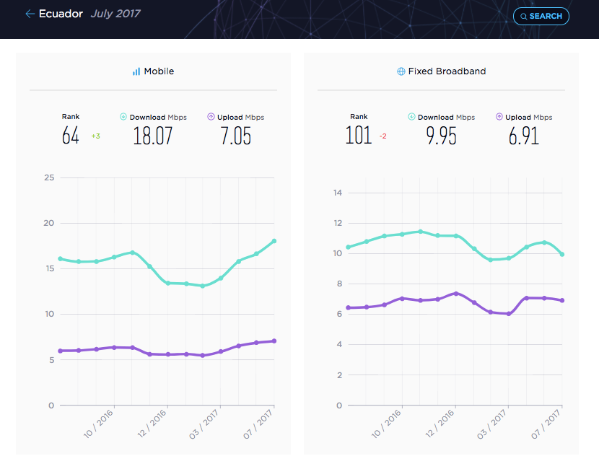Click Fixed Broadband download arrow icon
Viewport: 599px width, 469px height.
tap(411, 117)
